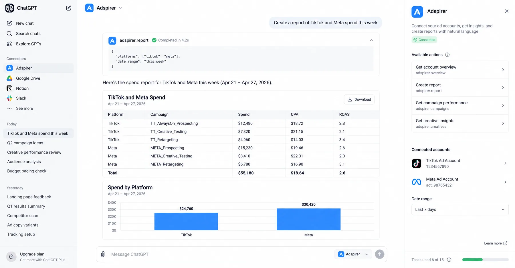Click the ChatGPT logo icon
The width and height of the screenshot is (515, 268).
coord(9,8)
